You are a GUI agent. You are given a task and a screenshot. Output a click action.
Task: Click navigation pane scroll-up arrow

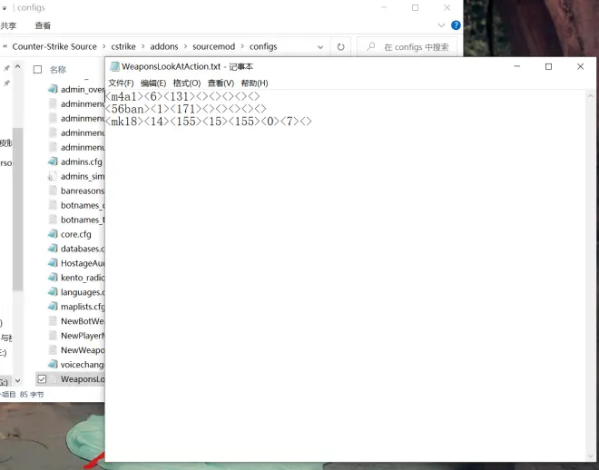17,66
